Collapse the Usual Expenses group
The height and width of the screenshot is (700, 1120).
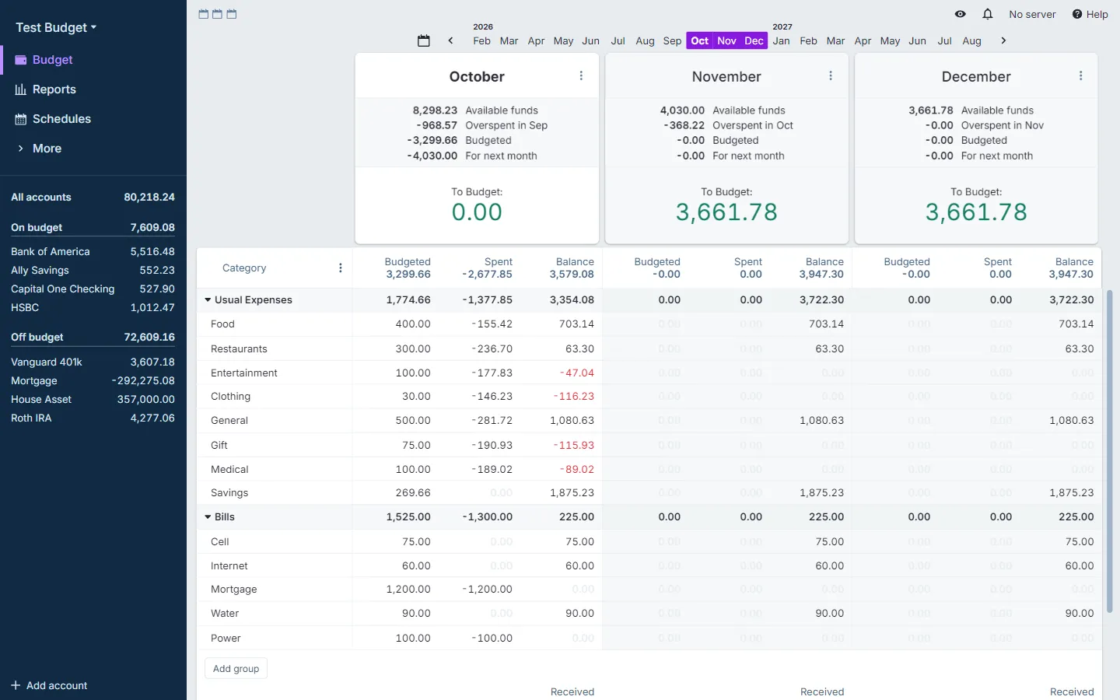point(208,299)
